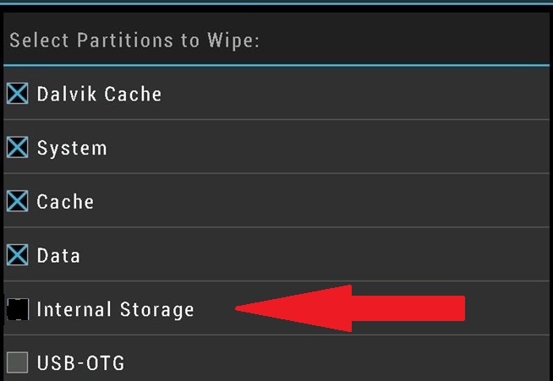Image resolution: width=553 pixels, height=381 pixels.
Task: Check the USB-OTG checkbox
Action: point(17,362)
